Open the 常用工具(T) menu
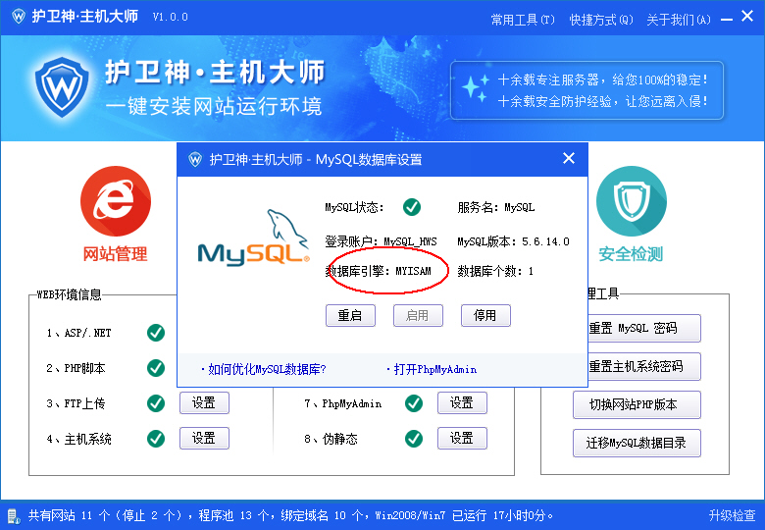 (x=522, y=19)
